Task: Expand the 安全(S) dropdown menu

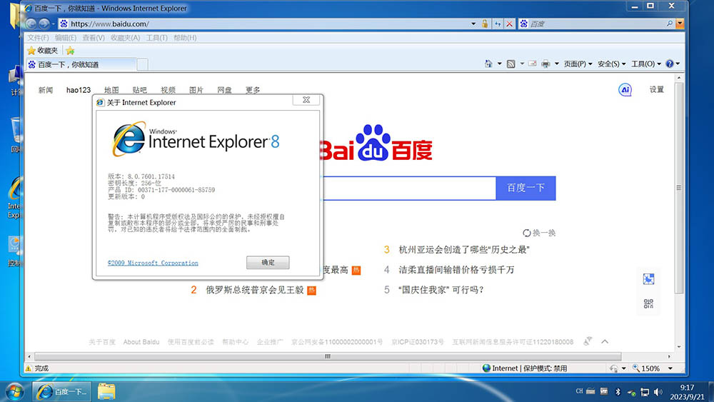Action: tap(611, 64)
